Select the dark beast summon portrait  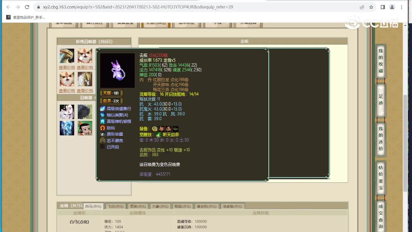pos(85,112)
